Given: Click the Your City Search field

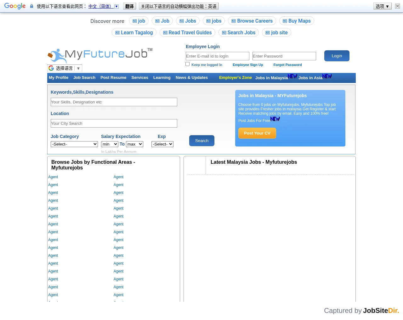Looking at the screenshot, I should (114, 123).
